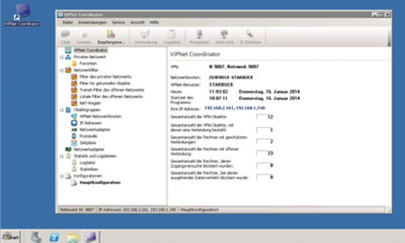
Task: Collapse the Konfigurationen tree node
Action: 62,176
